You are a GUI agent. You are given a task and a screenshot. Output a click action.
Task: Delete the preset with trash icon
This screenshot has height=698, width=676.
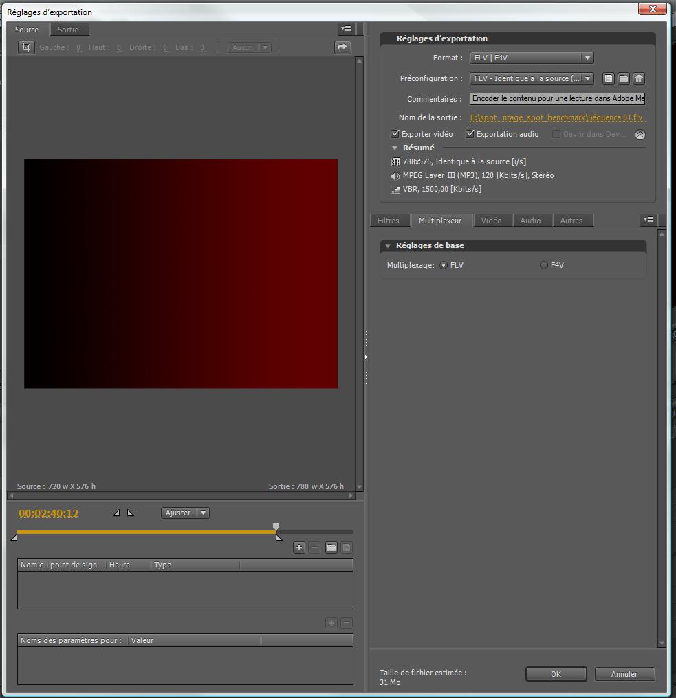(x=639, y=78)
